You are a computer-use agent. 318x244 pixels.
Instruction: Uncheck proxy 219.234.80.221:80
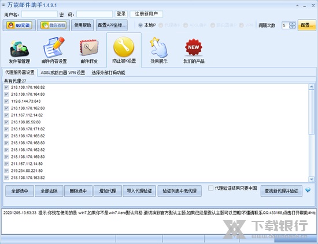point(6,171)
